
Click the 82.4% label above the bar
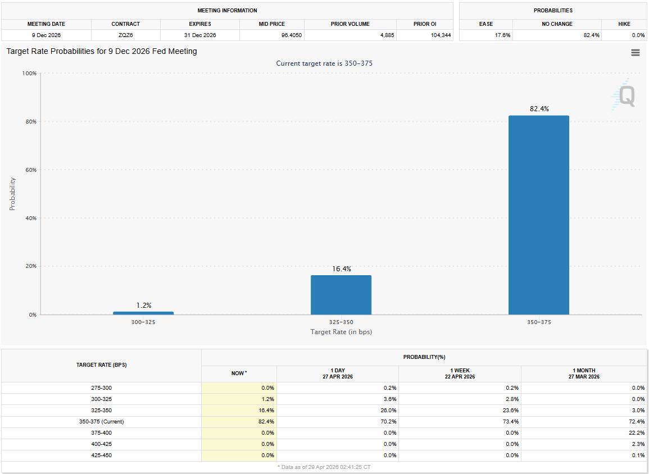point(539,109)
